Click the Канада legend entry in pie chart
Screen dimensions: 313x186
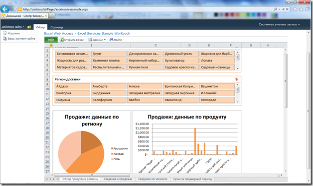118,154
